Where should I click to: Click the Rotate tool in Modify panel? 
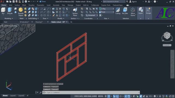60,12
